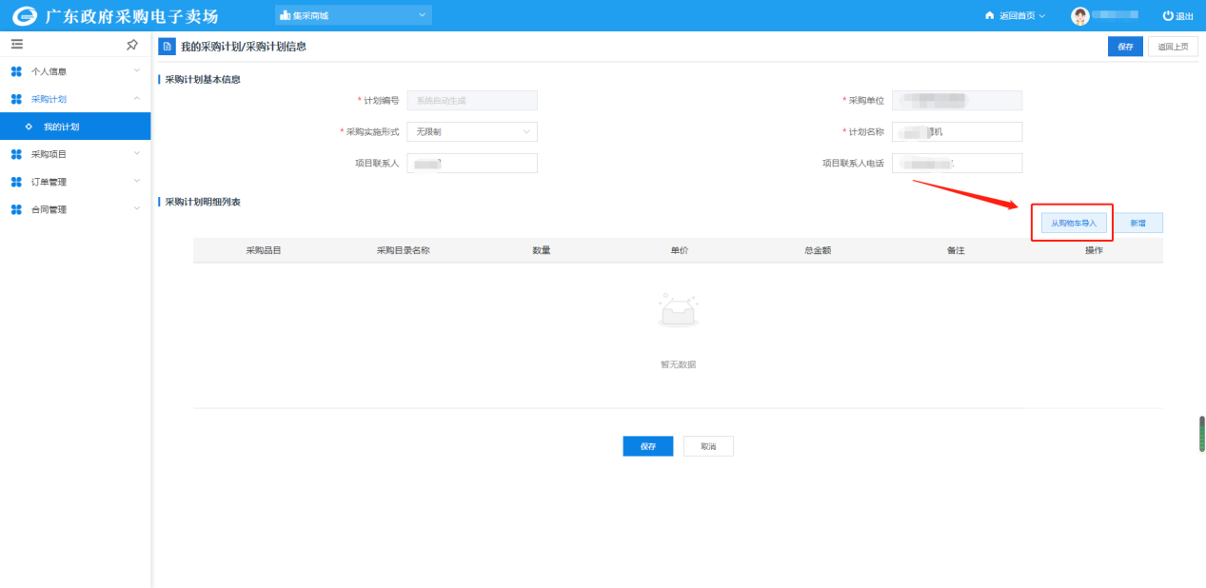Screen dimensions: 1206x588
Task: Open the 采购实施形式 dropdown
Action: [x=471, y=132]
